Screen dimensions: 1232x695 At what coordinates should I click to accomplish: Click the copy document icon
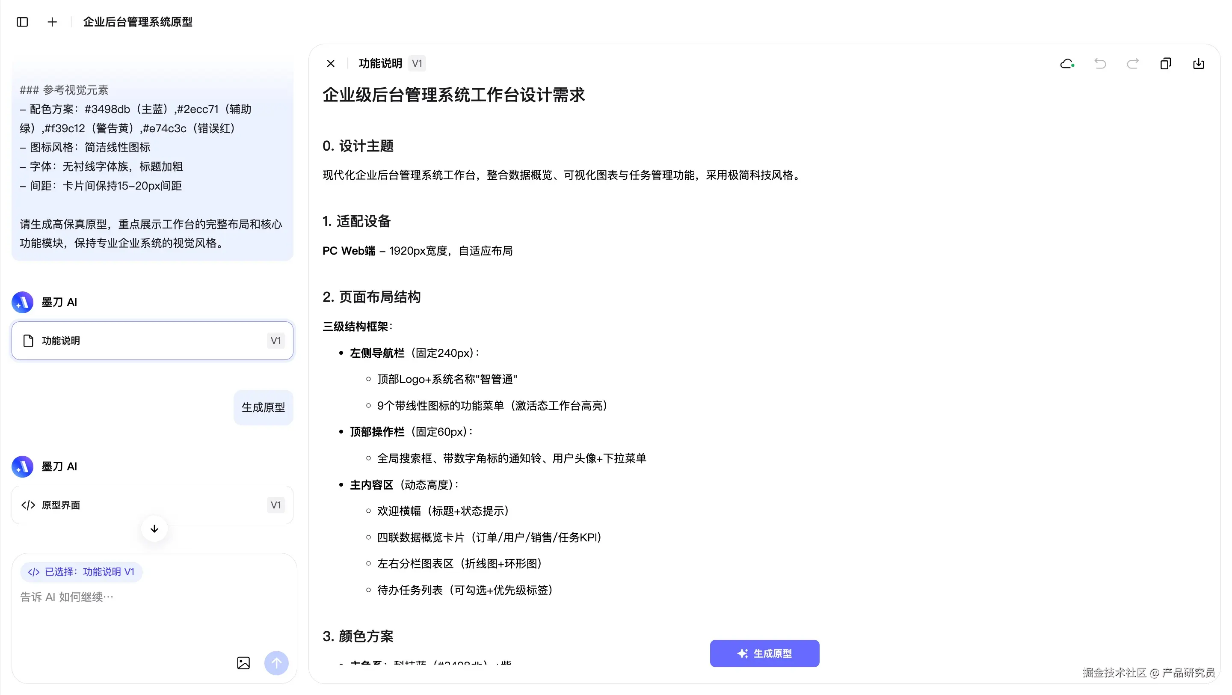click(x=1166, y=64)
